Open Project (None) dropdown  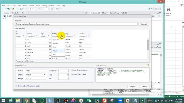click(x=156, y=9)
